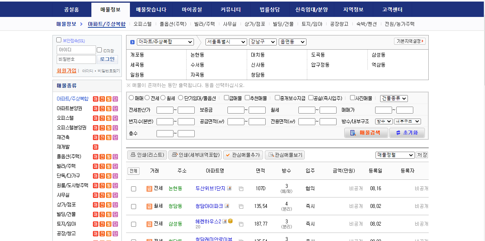Open the 강남구 district dropdown
Viewport: 485px width, 241px height.
263,42
